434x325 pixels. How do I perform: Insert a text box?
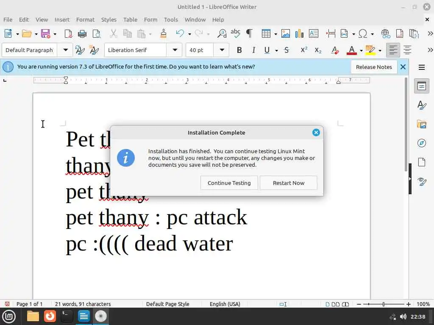313,34
